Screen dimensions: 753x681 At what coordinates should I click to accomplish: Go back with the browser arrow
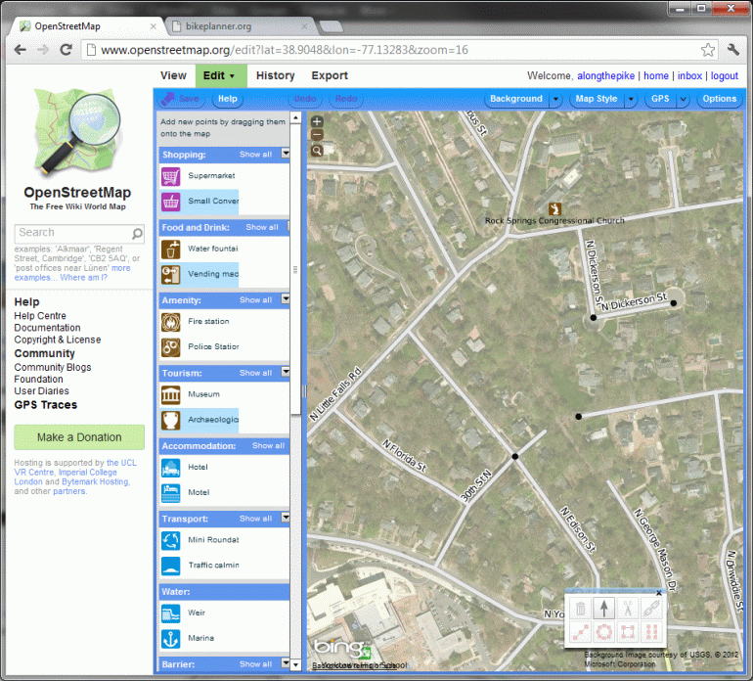21,50
